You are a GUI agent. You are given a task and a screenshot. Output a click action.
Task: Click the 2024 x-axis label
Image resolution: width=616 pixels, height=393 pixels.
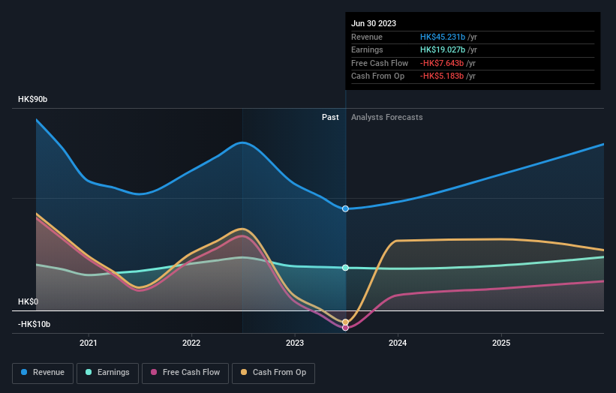coord(398,343)
